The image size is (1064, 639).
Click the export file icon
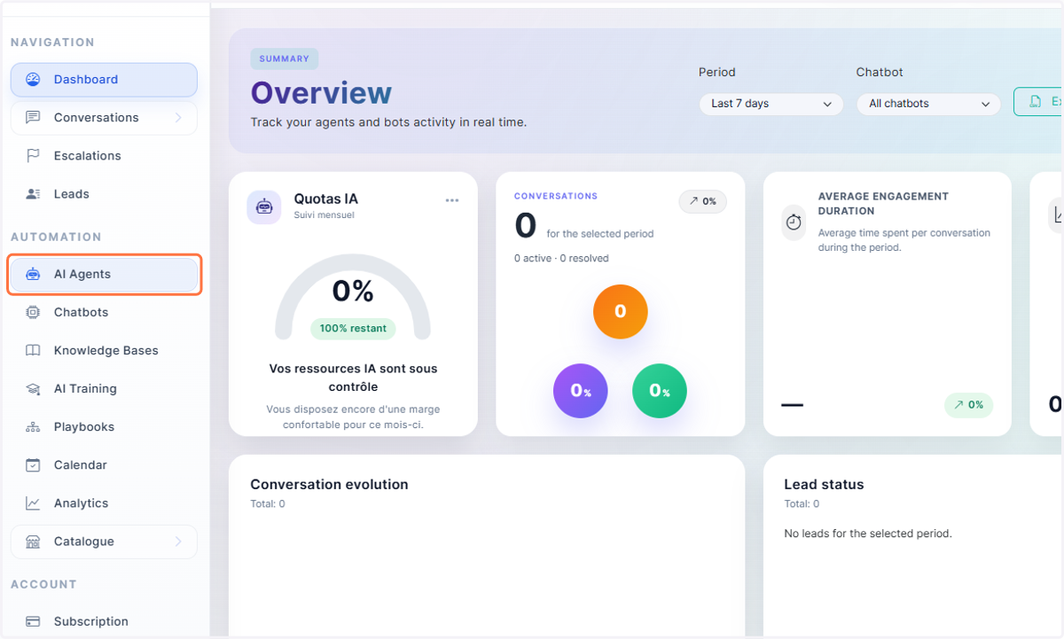pyautogui.click(x=1035, y=102)
